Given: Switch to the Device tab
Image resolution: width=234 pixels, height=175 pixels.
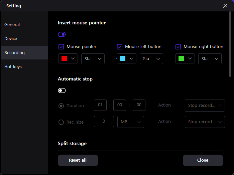Looking at the screenshot, I should (11, 39).
